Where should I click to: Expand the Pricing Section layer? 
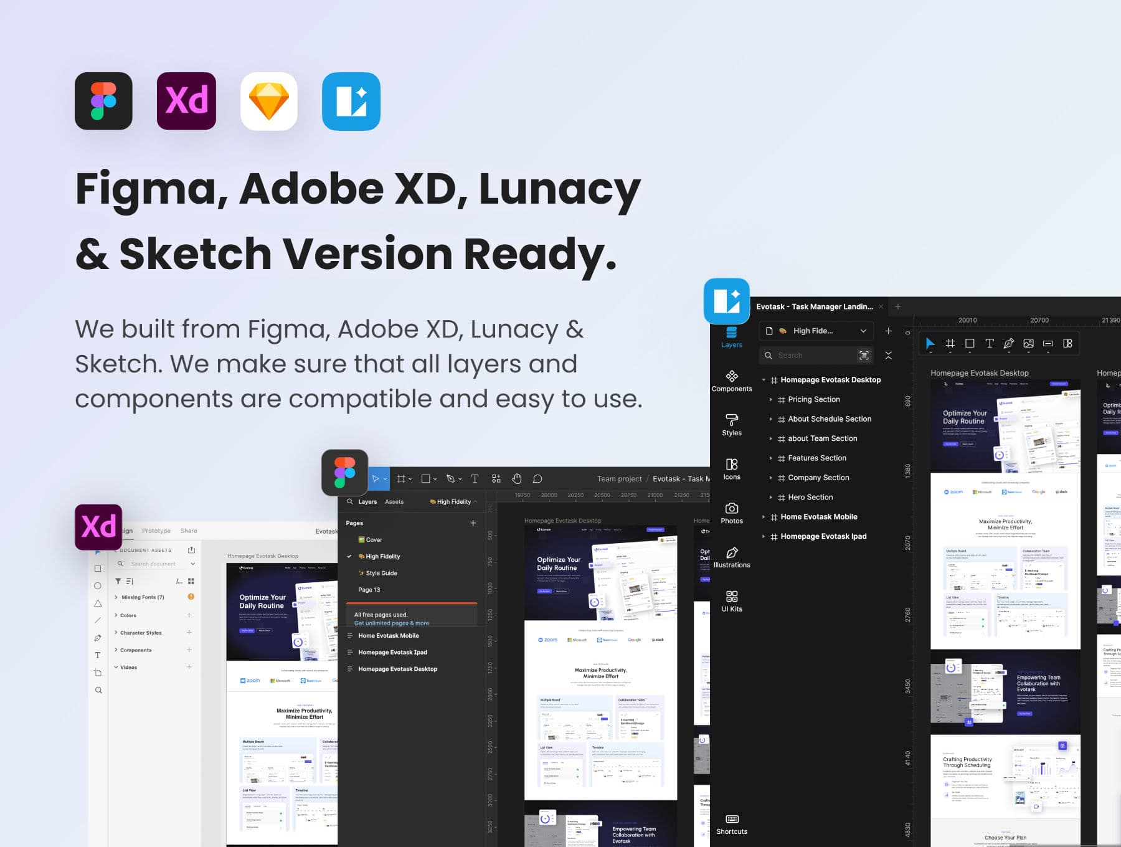771,399
